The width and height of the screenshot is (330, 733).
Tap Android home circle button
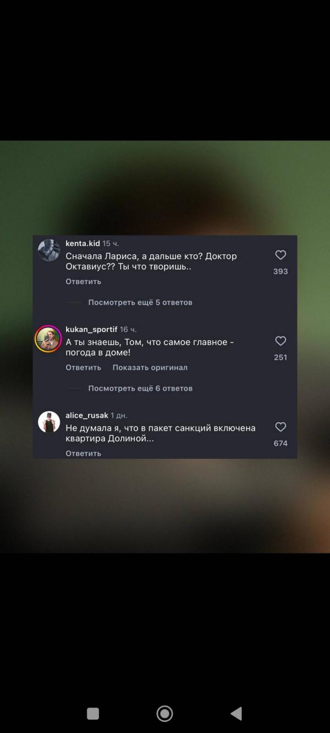pyautogui.click(x=164, y=714)
